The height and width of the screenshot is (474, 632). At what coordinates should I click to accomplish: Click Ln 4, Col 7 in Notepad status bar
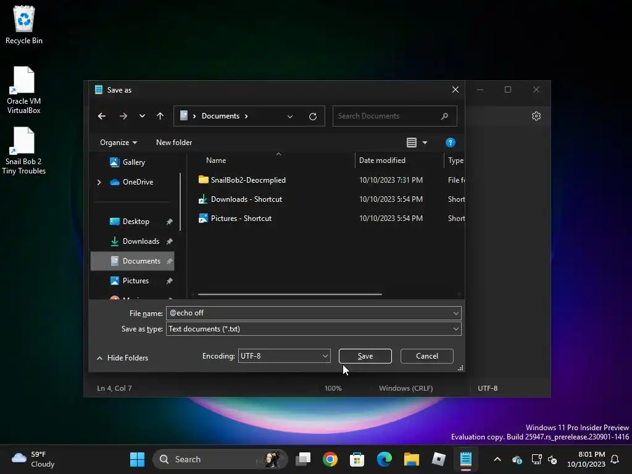(x=114, y=388)
